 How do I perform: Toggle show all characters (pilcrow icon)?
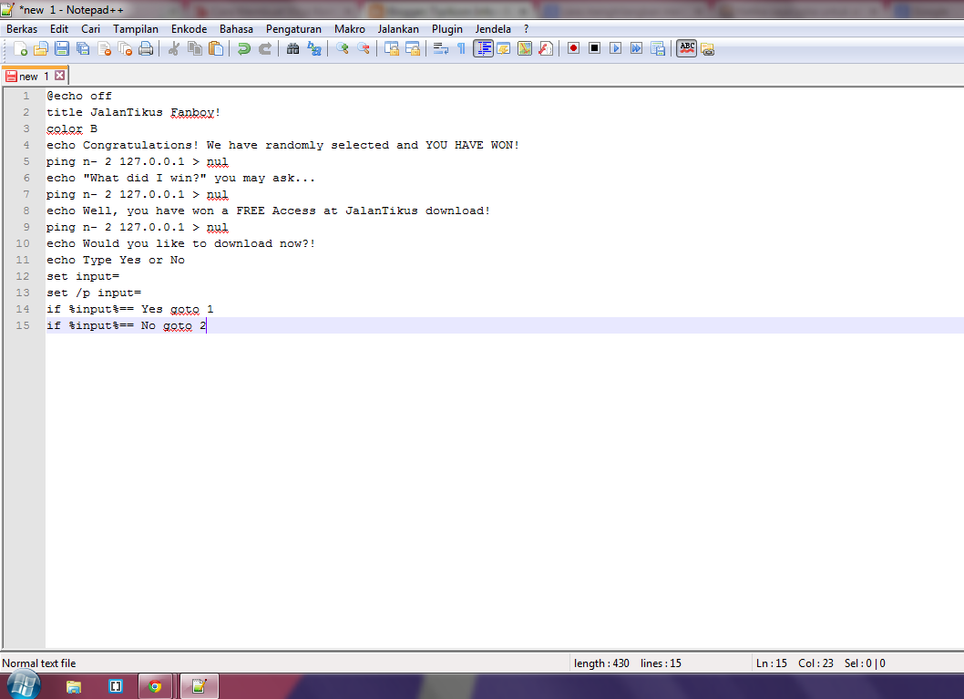pyautogui.click(x=461, y=48)
